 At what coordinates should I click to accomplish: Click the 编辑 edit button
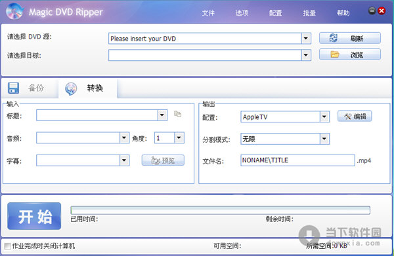tap(355, 117)
